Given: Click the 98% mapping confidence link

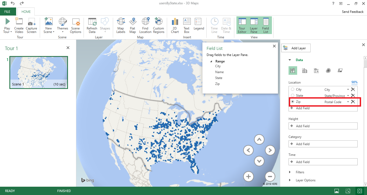Looking at the screenshot, I should 354,82.
